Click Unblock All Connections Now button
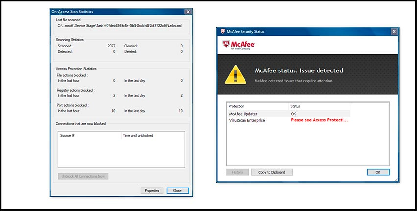The height and width of the screenshot is (211, 417). (83, 176)
